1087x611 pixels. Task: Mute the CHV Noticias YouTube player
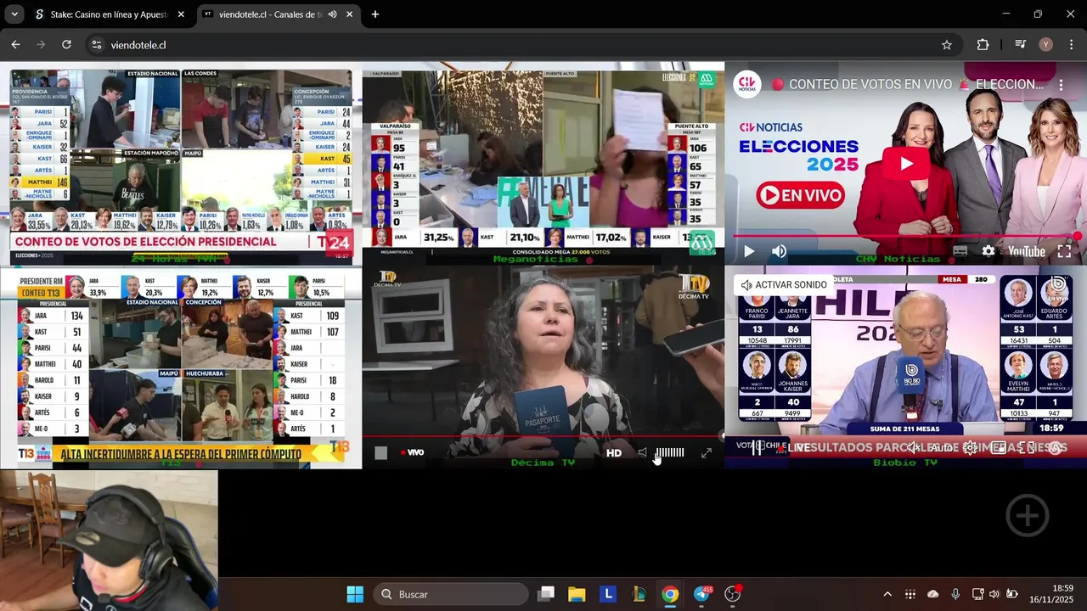(779, 251)
